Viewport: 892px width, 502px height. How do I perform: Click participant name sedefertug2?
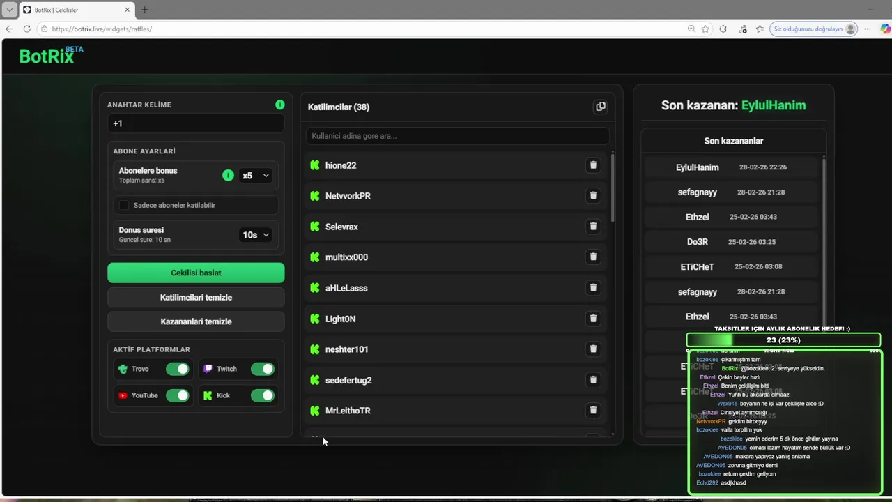click(x=348, y=380)
